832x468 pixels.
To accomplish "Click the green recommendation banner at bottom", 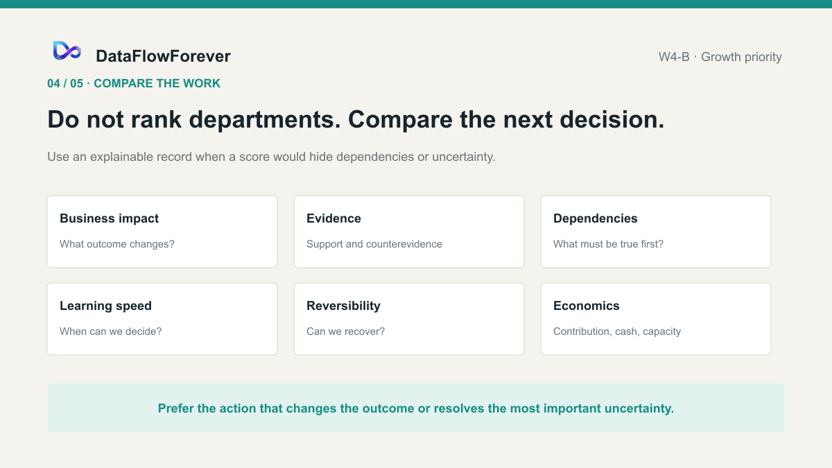I will click(416, 408).
